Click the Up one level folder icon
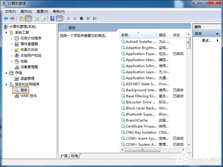Viewport: 223px width, 167px height. click(x=21, y=18)
